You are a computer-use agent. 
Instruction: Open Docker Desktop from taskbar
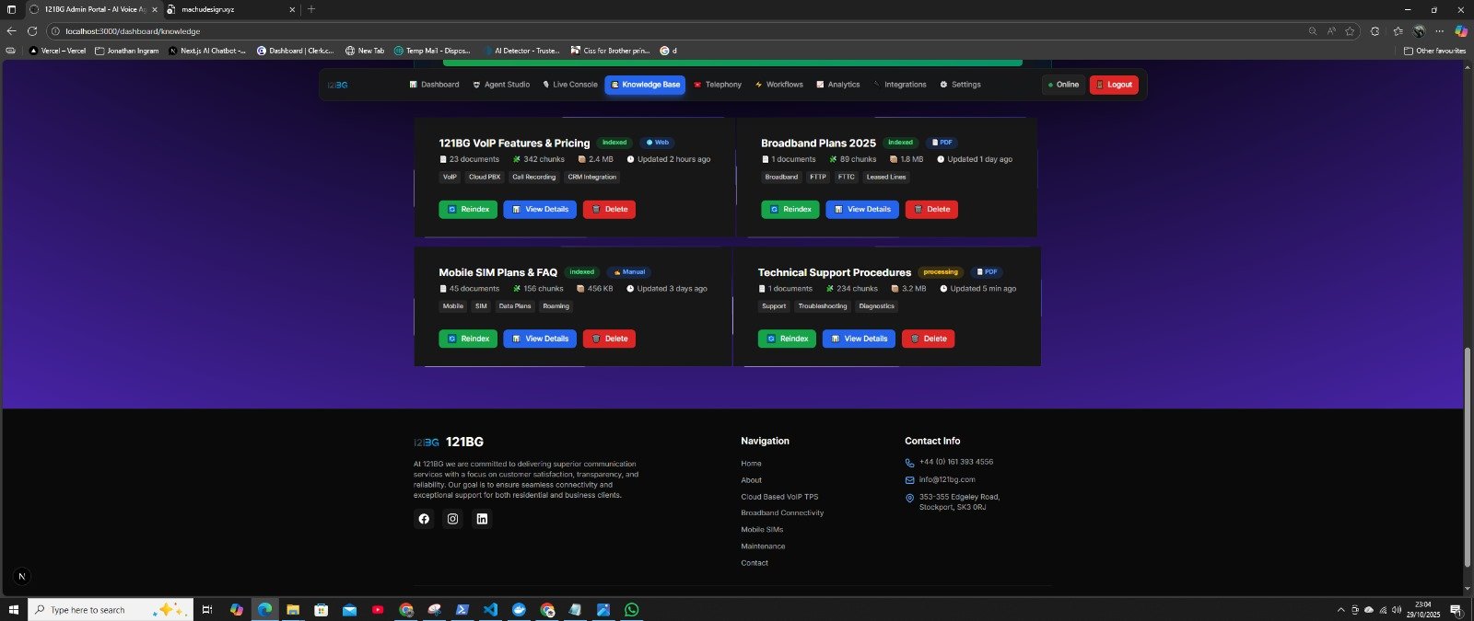tap(519, 610)
